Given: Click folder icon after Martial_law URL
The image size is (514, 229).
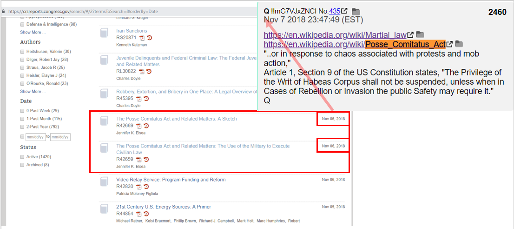Looking at the screenshot, I should 420,34.
